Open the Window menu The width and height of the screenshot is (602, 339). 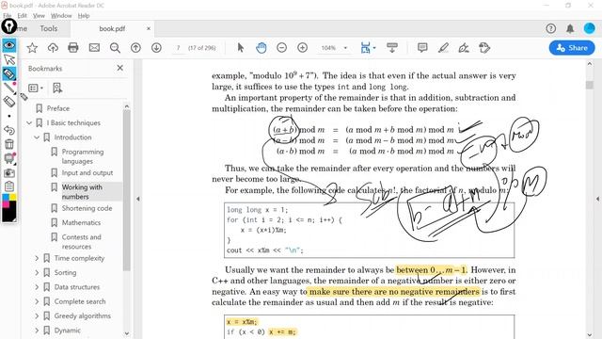click(61, 16)
